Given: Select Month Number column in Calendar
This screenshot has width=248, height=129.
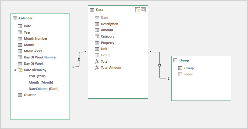Looking at the screenshot, I should 35,38.
